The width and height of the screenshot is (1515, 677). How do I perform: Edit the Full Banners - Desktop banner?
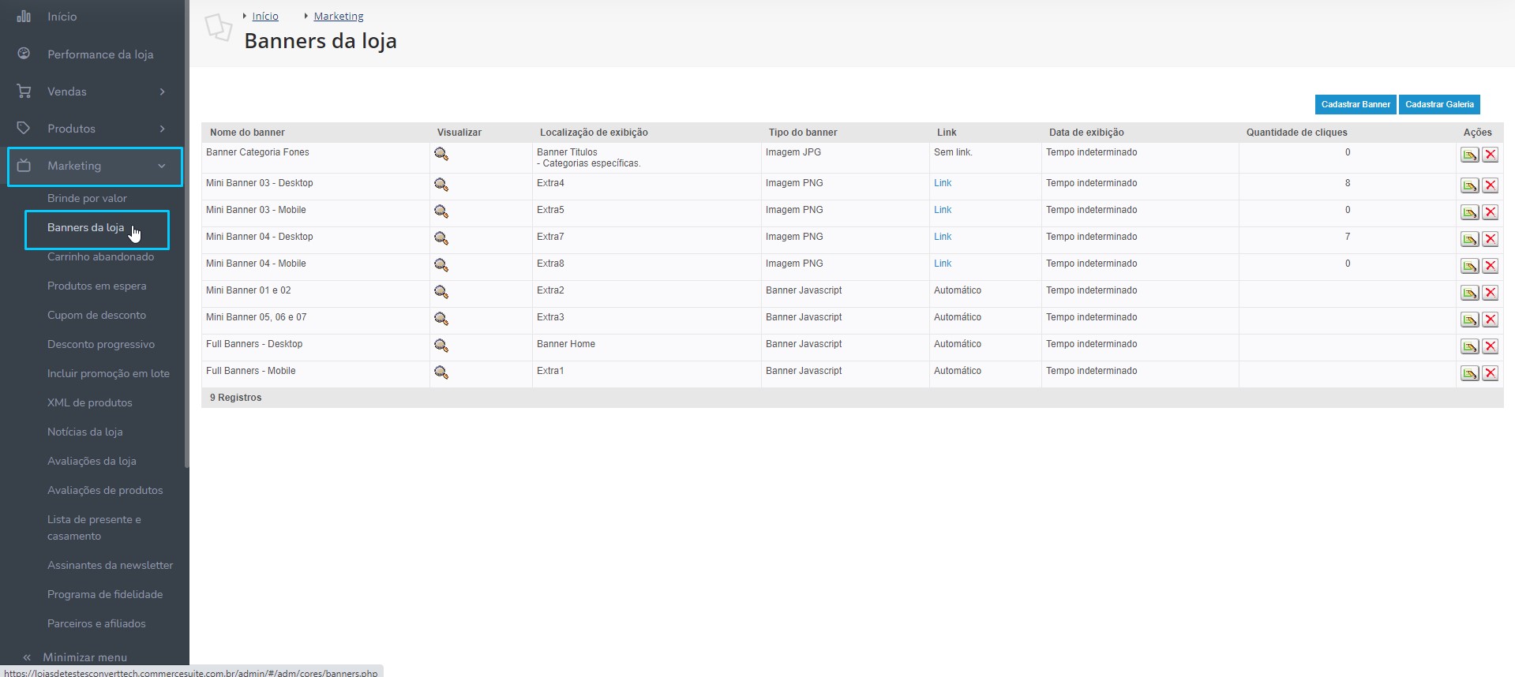(x=1469, y=347)
